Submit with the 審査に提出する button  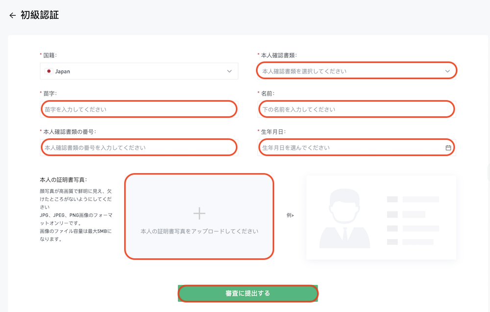248,293
